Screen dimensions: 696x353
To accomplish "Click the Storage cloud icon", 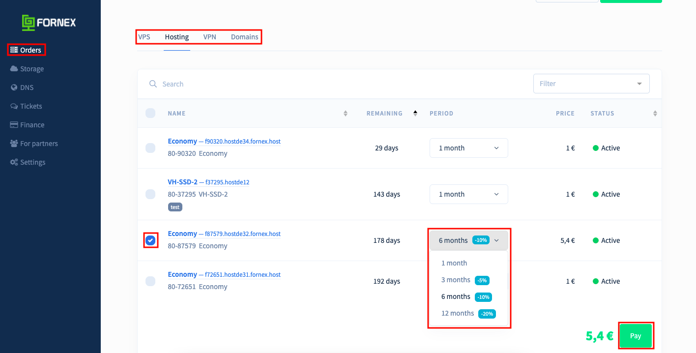I will click(x=14, y=69).
